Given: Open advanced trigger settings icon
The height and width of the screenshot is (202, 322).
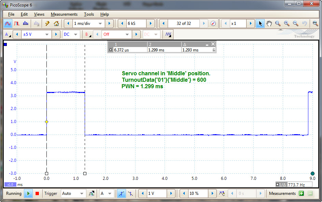Looking at the screenshot, I should 92,193.
